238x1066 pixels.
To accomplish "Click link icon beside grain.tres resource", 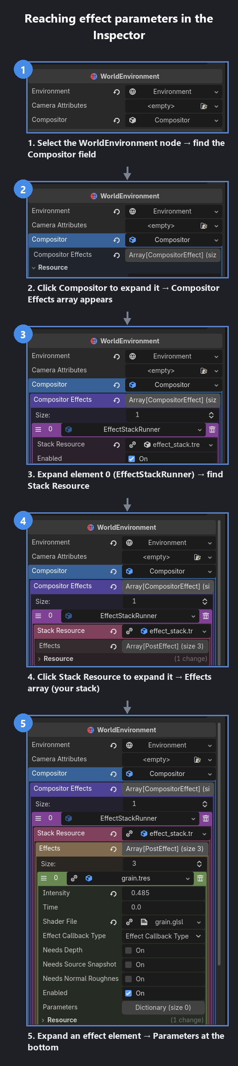I will pos(74,878).
